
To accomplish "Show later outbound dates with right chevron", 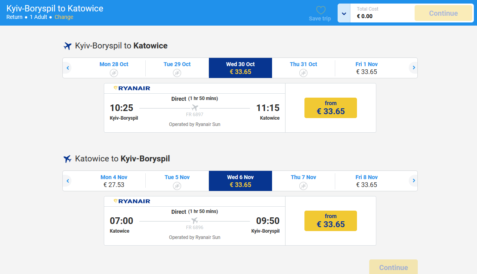I will (x=413, y=68).
